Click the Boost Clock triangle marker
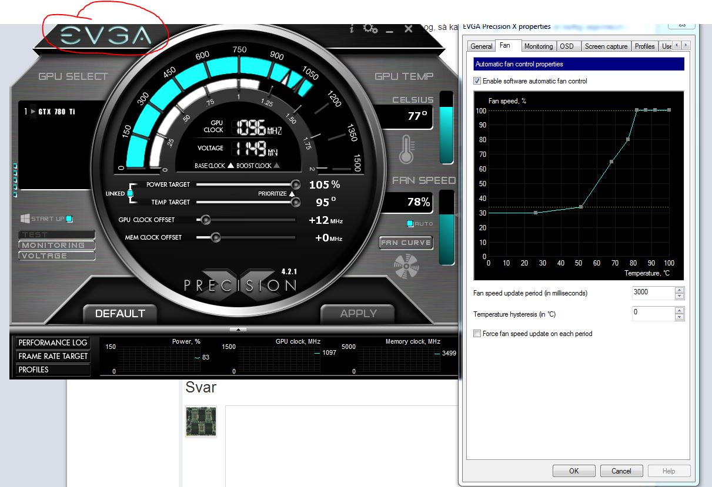 click(x=276, y=166)
